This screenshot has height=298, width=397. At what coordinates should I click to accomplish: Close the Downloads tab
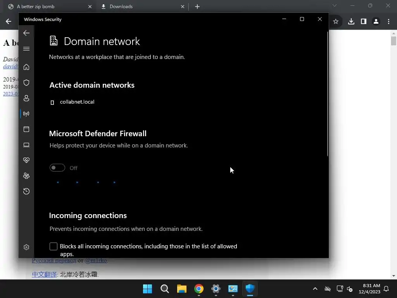point(183,7)
